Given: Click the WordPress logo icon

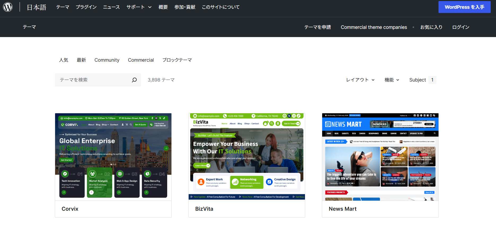Looking at the screenshot, I should click(x=8, y=7).
